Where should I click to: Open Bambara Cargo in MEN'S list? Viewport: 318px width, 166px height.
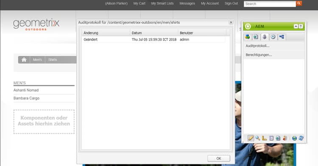click(x=26, y=98)
